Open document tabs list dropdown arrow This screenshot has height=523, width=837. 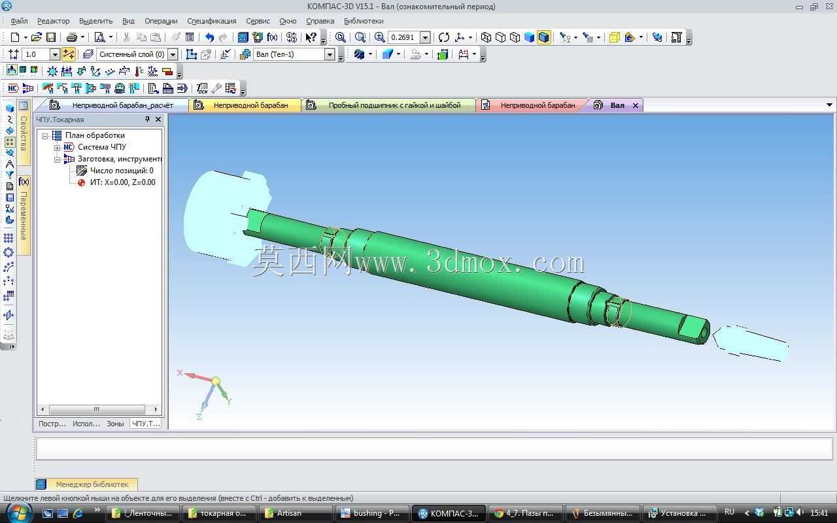click(x=829, y=105)
